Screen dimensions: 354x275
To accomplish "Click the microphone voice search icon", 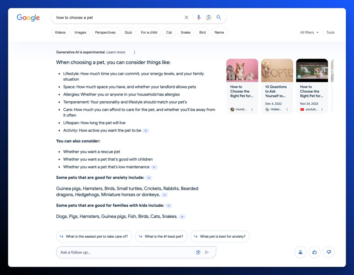I will (199, 18).
